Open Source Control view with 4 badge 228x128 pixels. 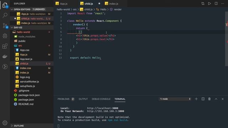[5, 26]
